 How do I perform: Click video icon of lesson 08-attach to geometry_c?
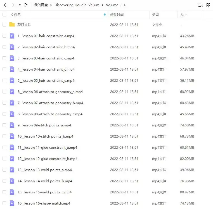pos(12,114)
